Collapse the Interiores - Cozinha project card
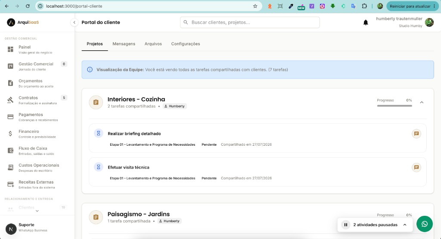The width and height of the screenshot is (441, 239). point(422,102)
